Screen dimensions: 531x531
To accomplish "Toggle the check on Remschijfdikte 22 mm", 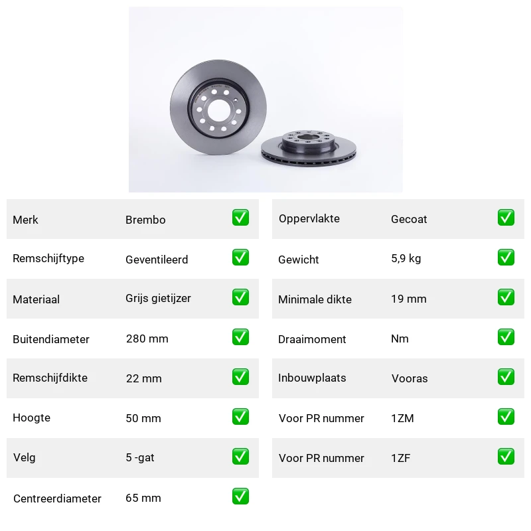I will (x=240, y=377).
